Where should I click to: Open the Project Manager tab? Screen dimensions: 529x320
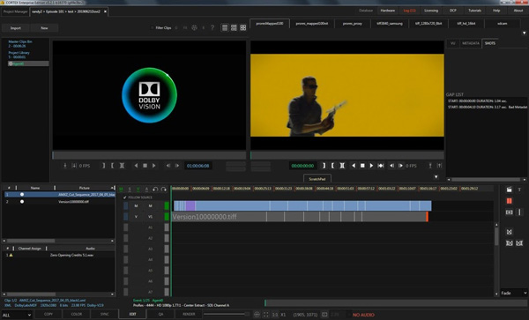coord(15,11)
